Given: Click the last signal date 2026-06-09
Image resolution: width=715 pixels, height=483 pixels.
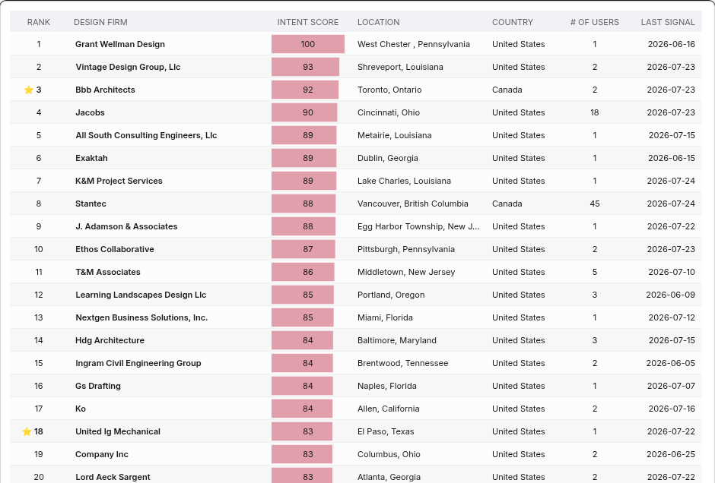Looking at the screenshot, I should [671, 295].
